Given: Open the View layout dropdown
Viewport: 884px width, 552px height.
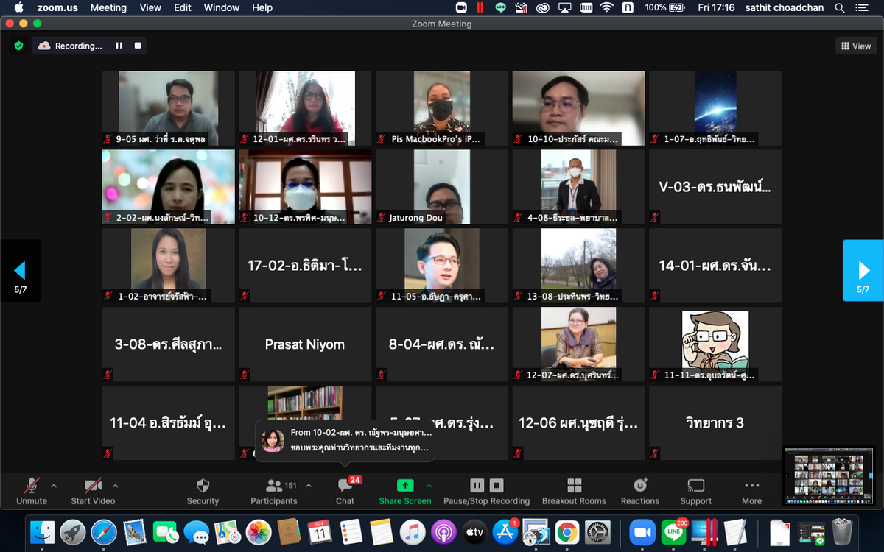Looking at the screenshot, I should [x=856, y=46].
